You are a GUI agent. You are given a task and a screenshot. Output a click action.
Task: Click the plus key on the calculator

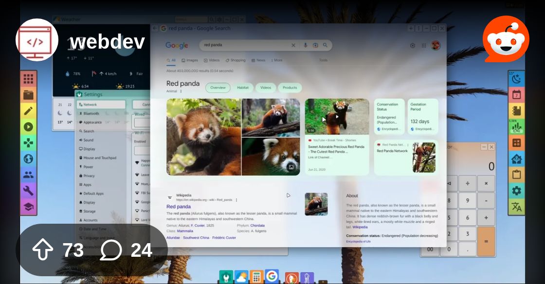click(x=486, y=218)
